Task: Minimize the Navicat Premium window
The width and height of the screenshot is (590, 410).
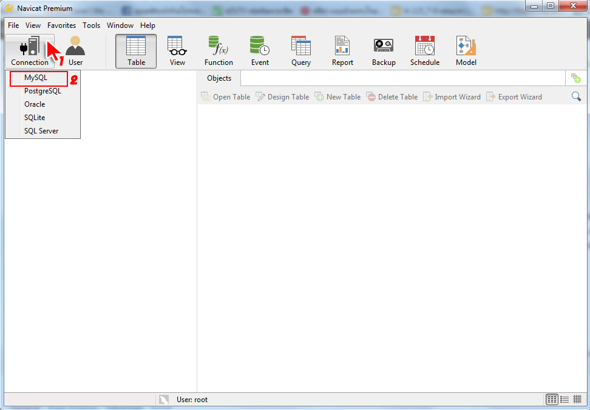Action: click(534, 6)
